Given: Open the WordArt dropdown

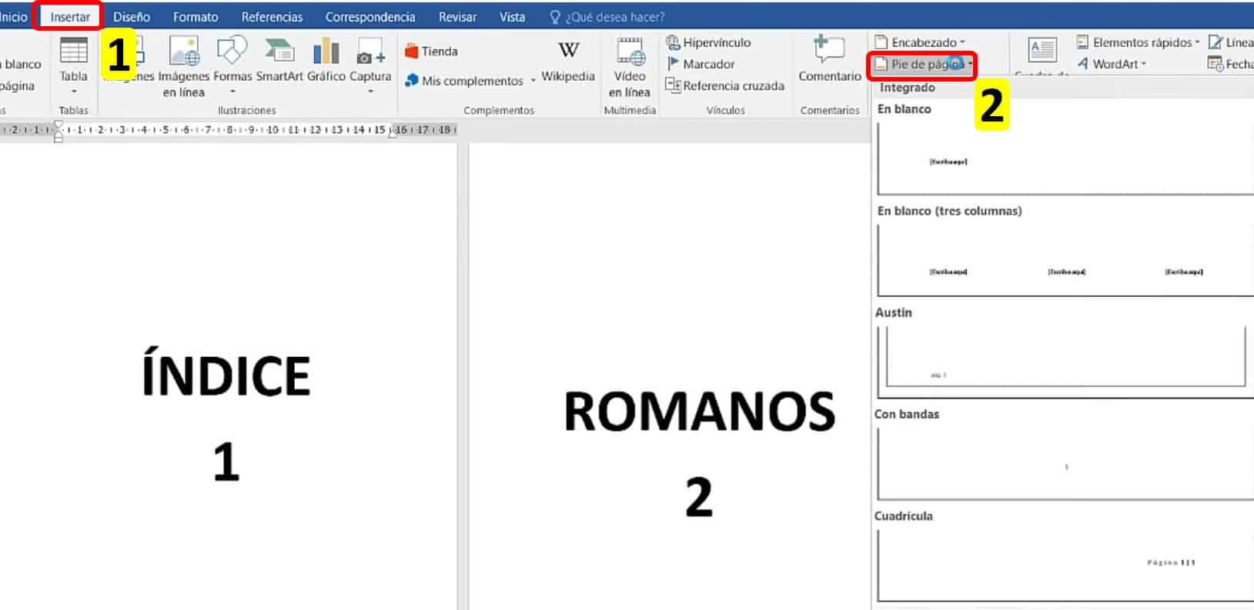Looking at the screenshot, I should 1112,64.
